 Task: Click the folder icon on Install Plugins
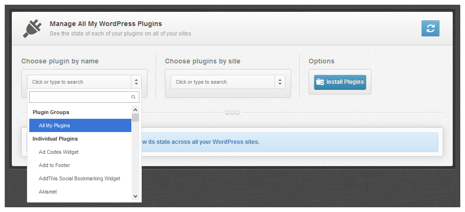(x=320, y=82)
